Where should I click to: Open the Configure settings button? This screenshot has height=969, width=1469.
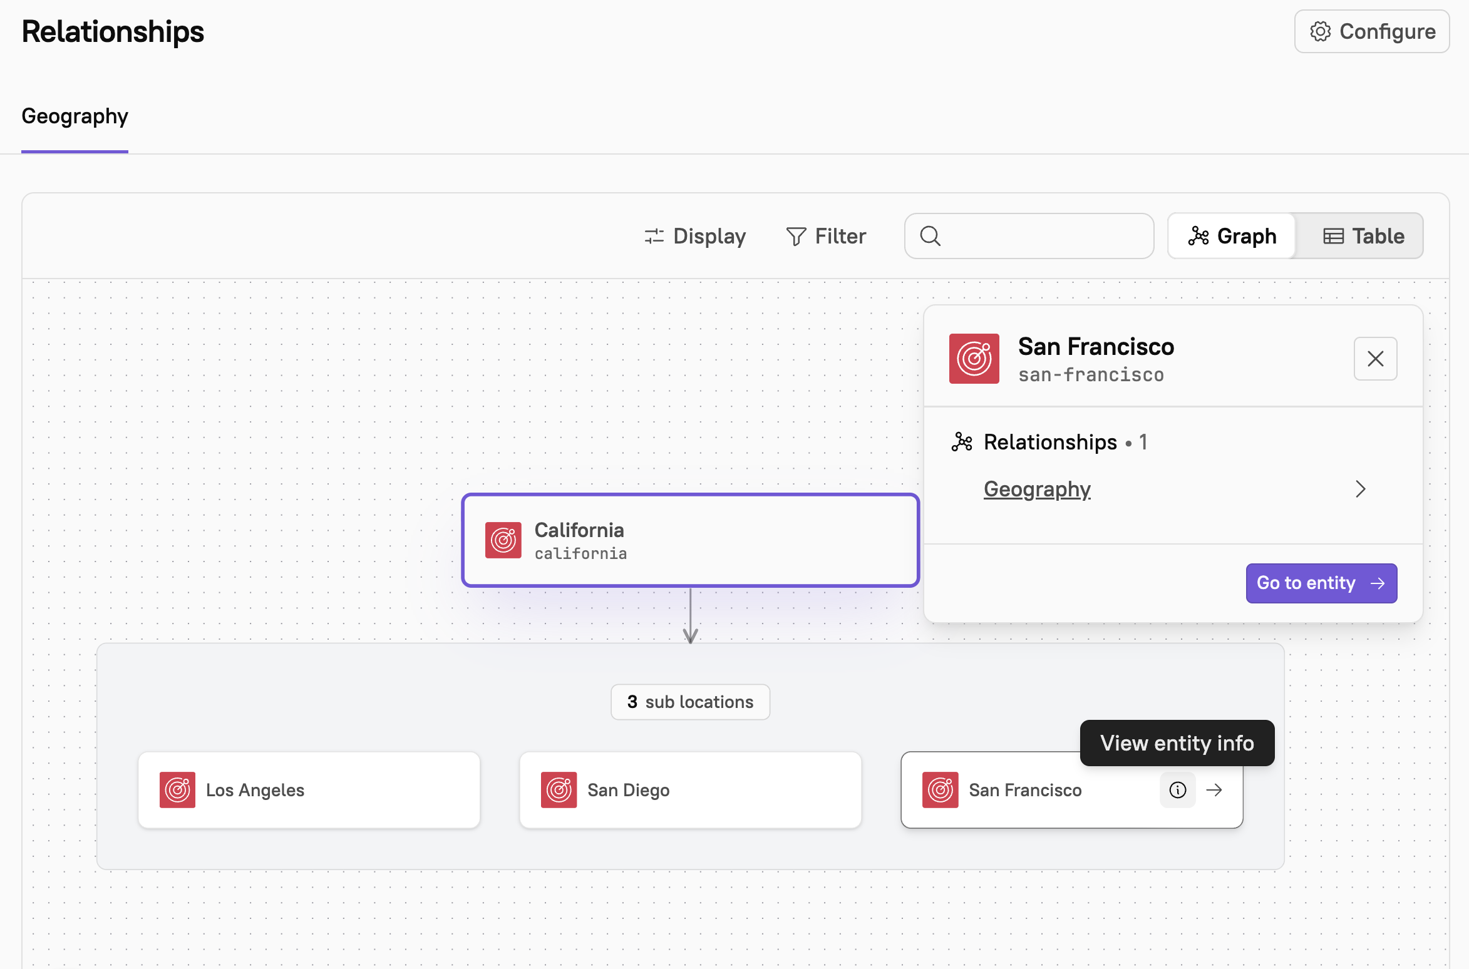coord(1371,31)
